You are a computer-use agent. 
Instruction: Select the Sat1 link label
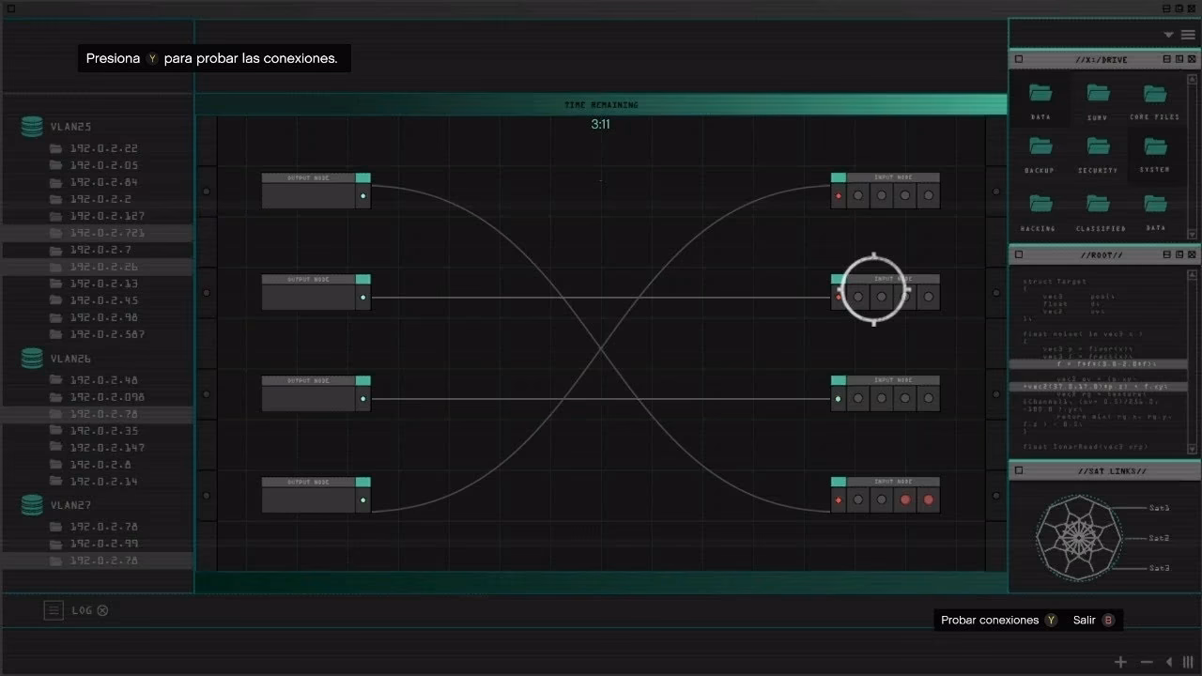tap(1160, 508)
